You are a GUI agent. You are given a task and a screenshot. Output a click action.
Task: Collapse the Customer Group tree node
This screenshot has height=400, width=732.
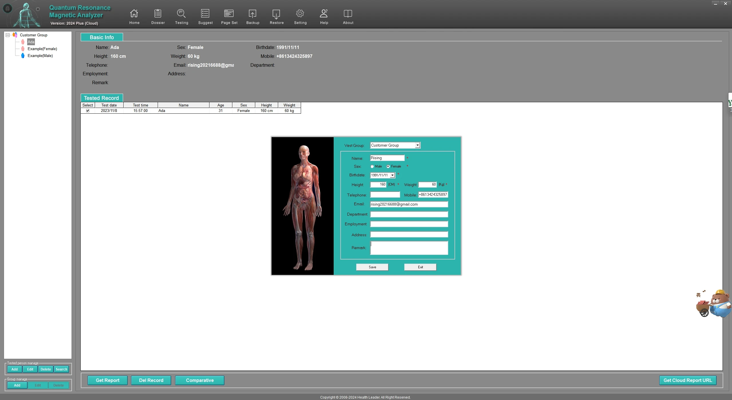tap(8, 35)
